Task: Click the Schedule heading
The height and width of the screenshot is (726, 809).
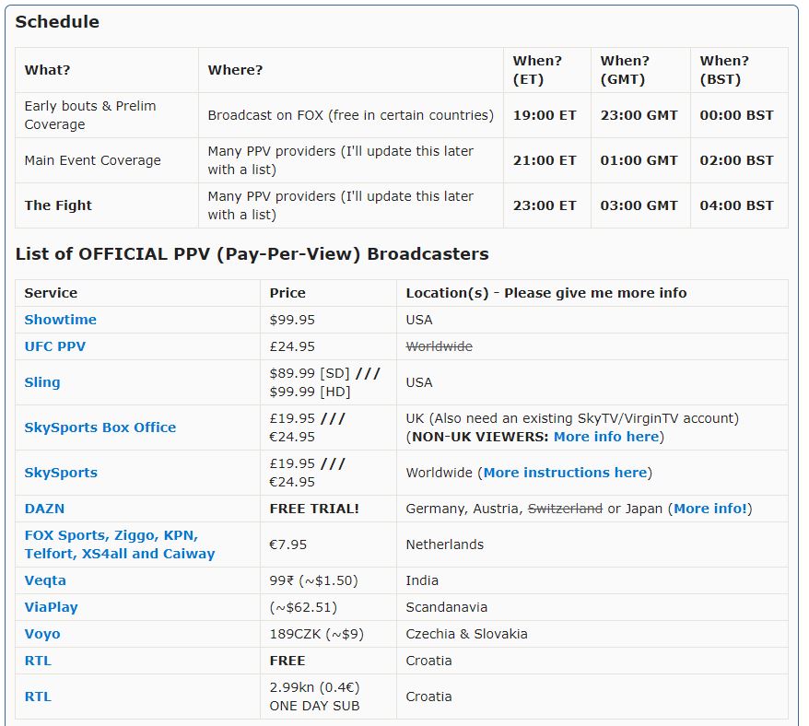Action: pyautogui.click(x=57, y=22)
